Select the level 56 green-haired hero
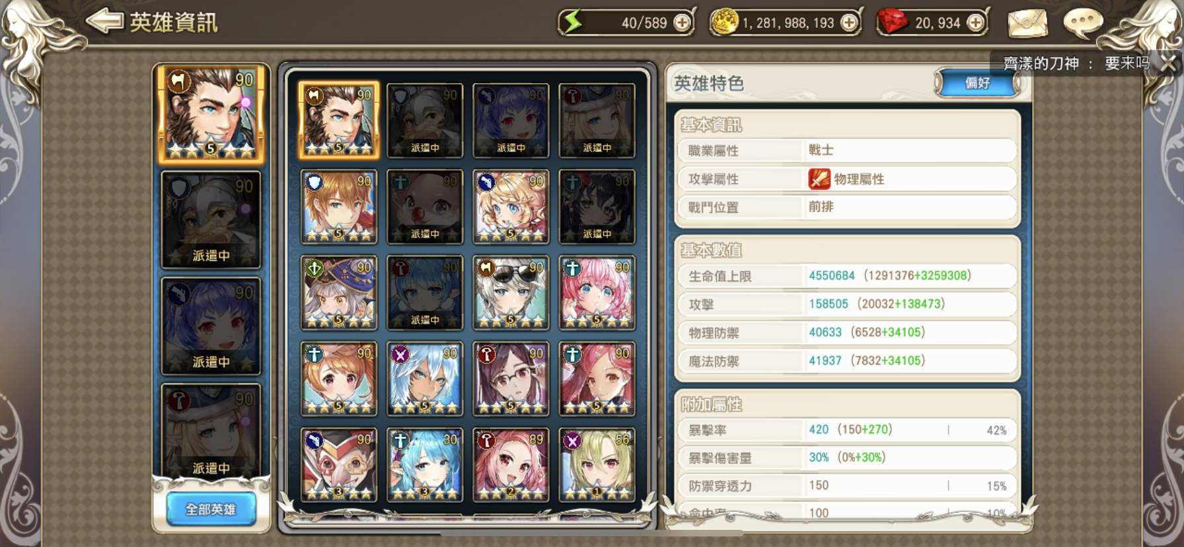 (x=597, y=464)
